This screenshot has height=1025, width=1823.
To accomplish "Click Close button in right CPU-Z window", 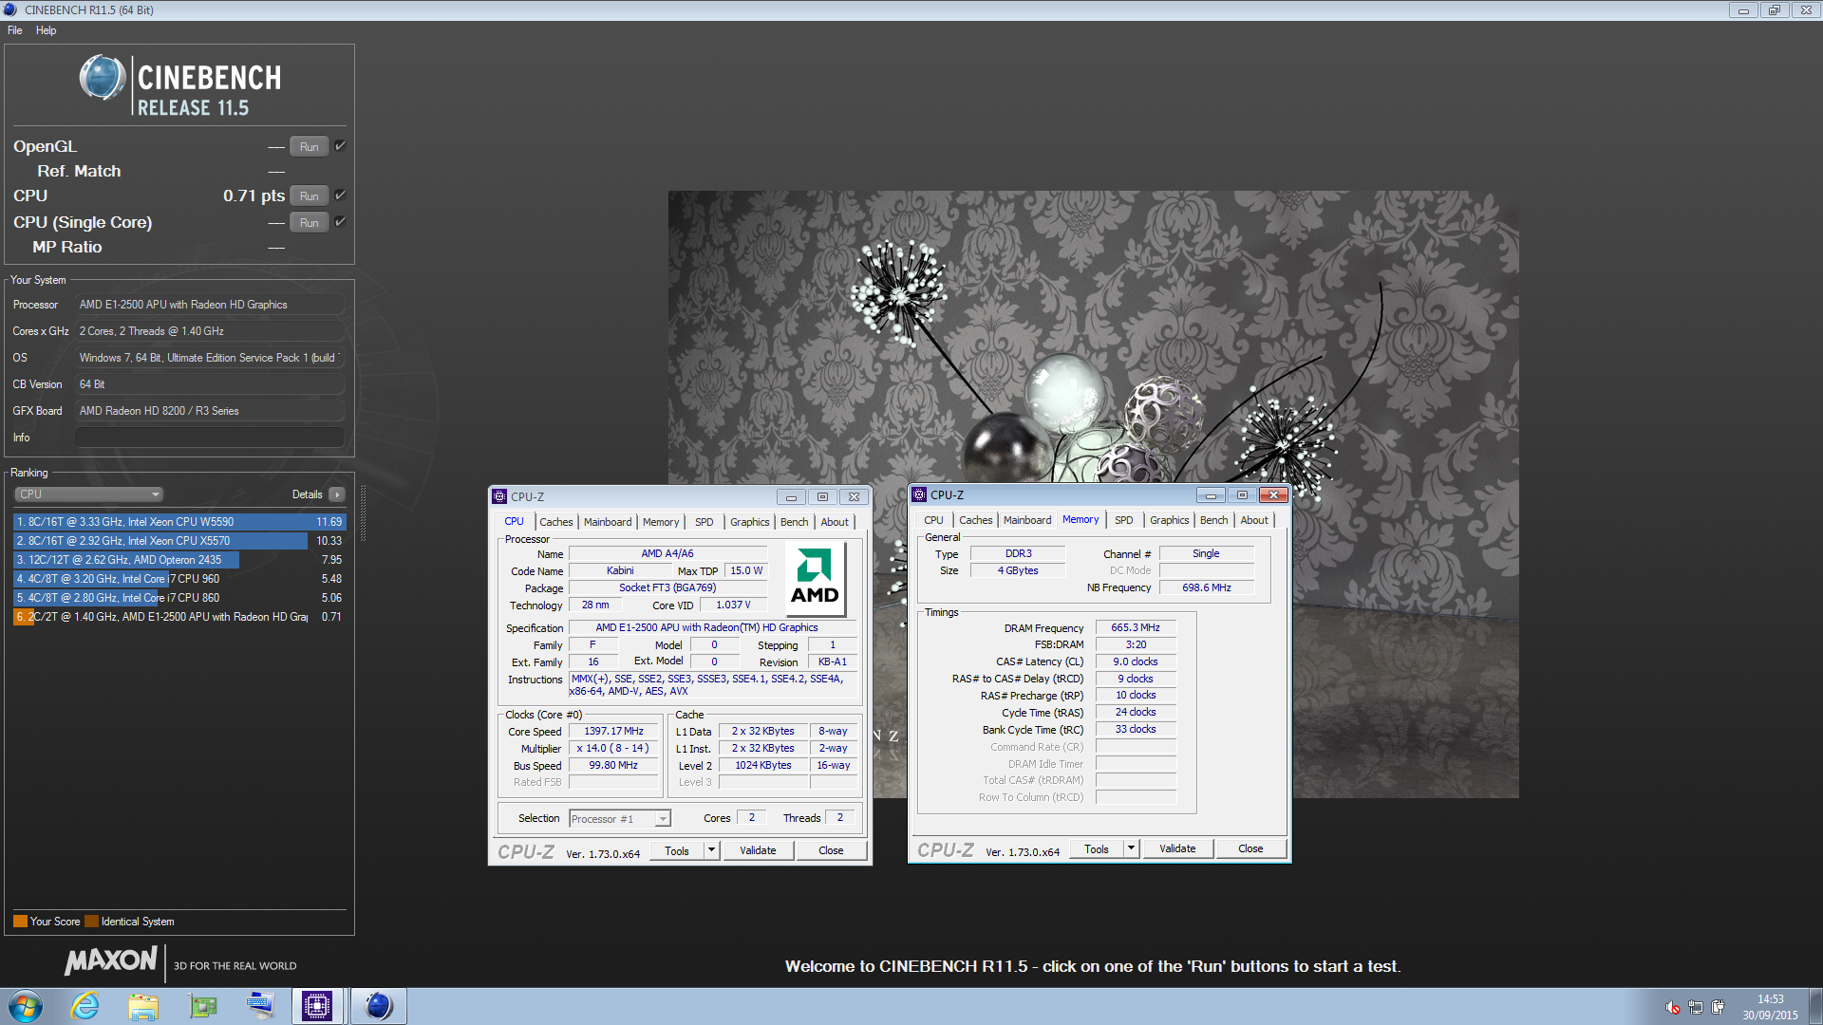I will pyautogui.click(x=1250, y=848).
